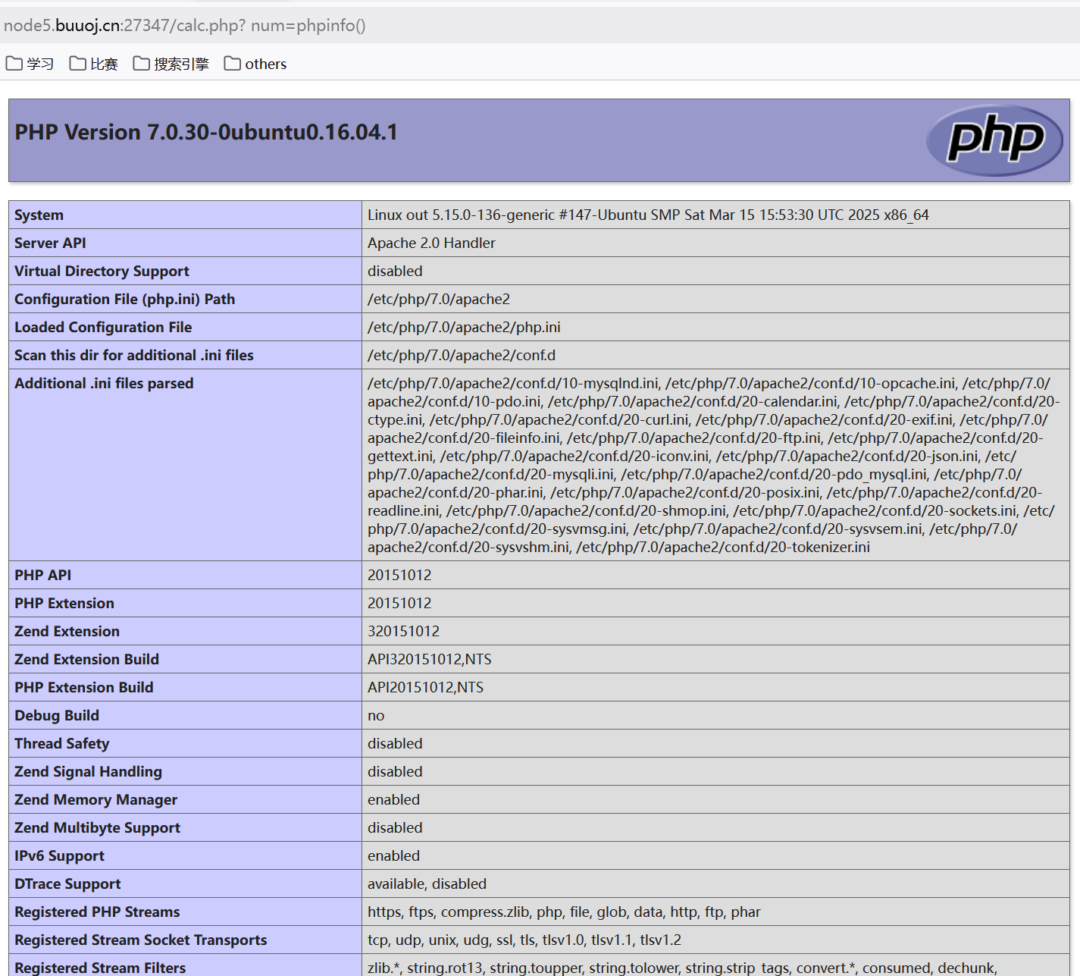Click Loaded Configuration File label

point(103,327)
